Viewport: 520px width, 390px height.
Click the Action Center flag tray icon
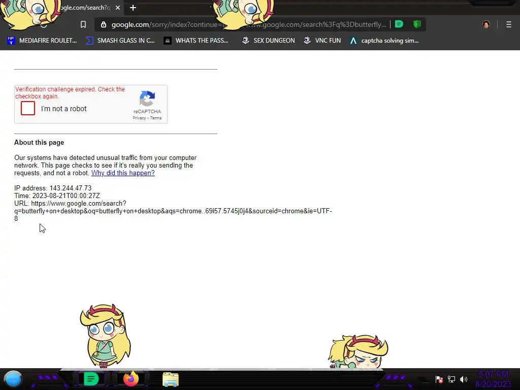coord(439,379)
